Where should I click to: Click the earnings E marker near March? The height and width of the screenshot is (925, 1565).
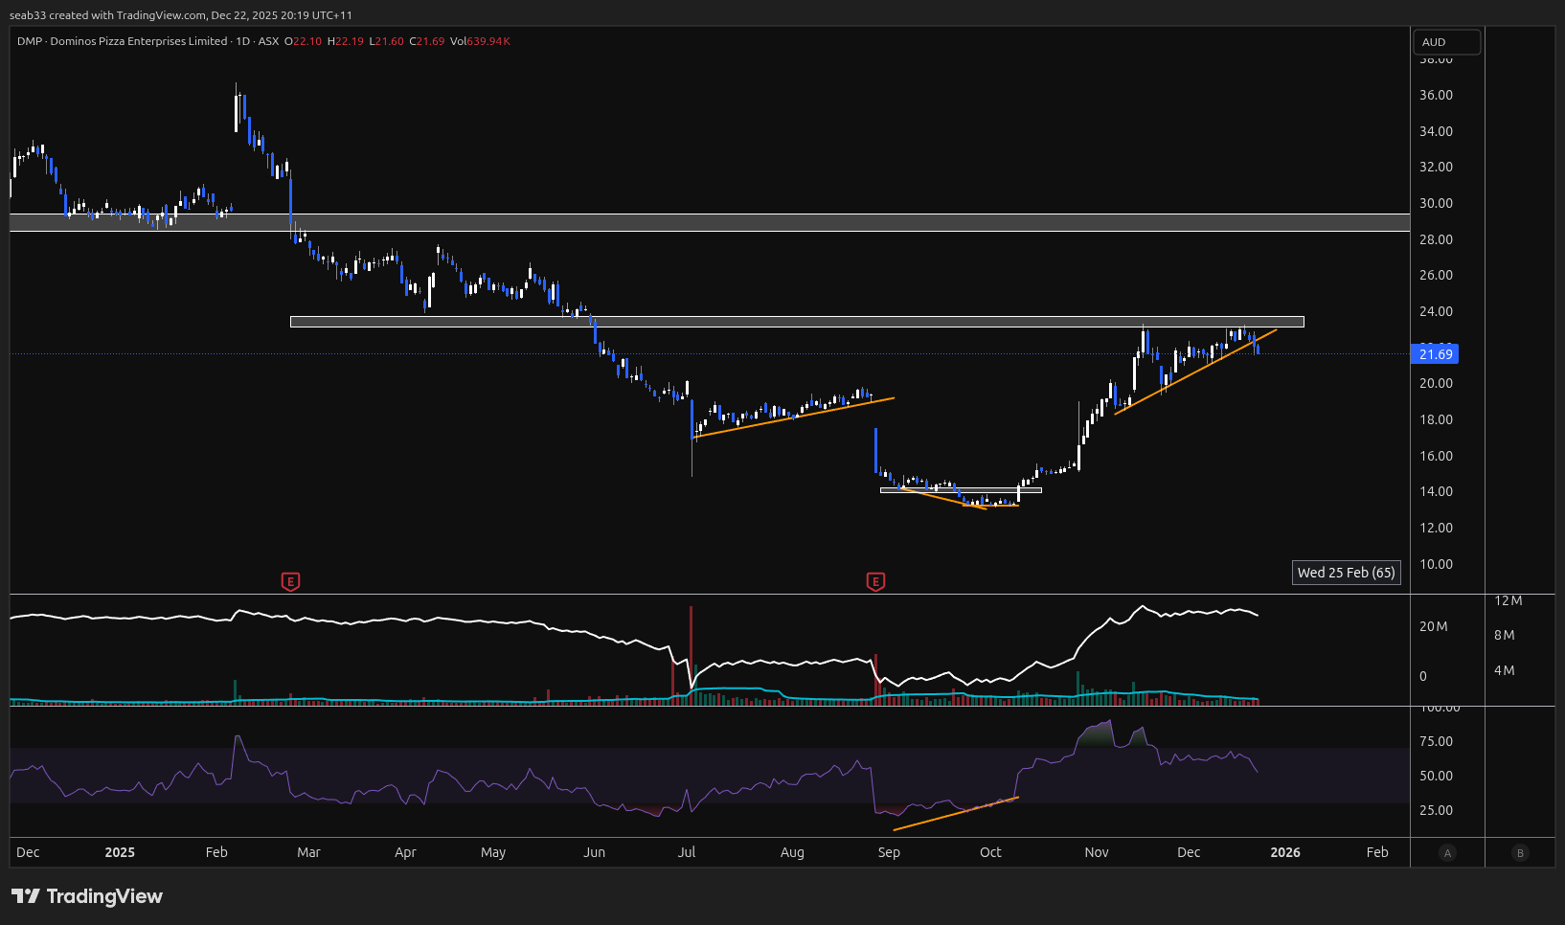pyautogui.click(x=290, y=581)
